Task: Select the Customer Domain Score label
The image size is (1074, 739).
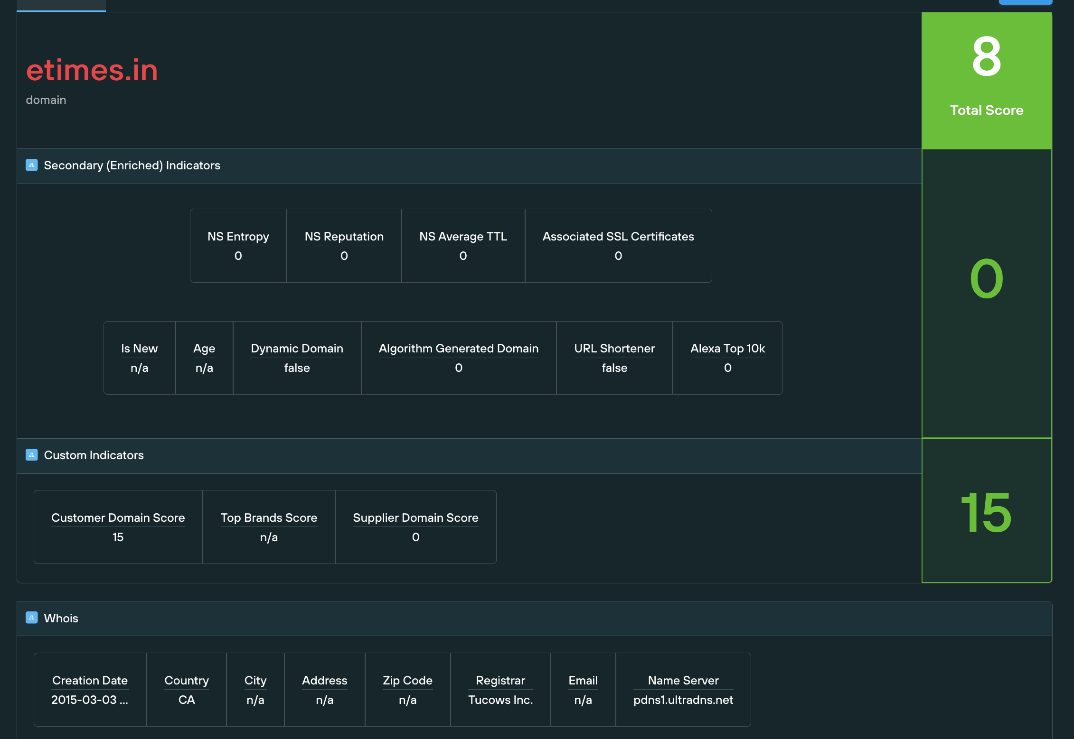Action: pyautogui.click(x=118, y=517)
